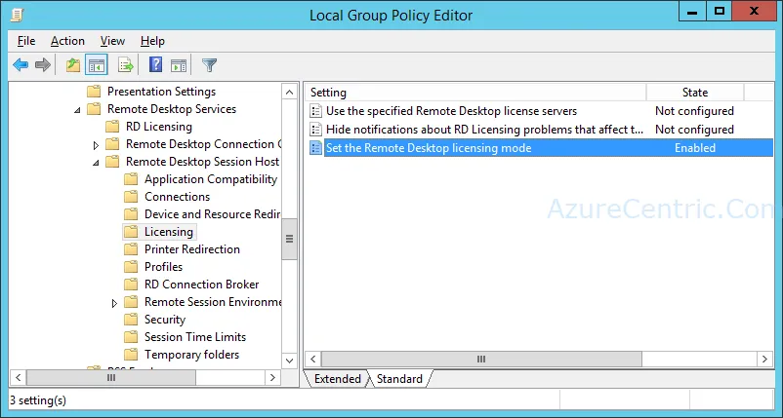Select 'Set the Remote Desktop licensing mode' setting
The image size is (783, 418).
click(x=429, y=148)
